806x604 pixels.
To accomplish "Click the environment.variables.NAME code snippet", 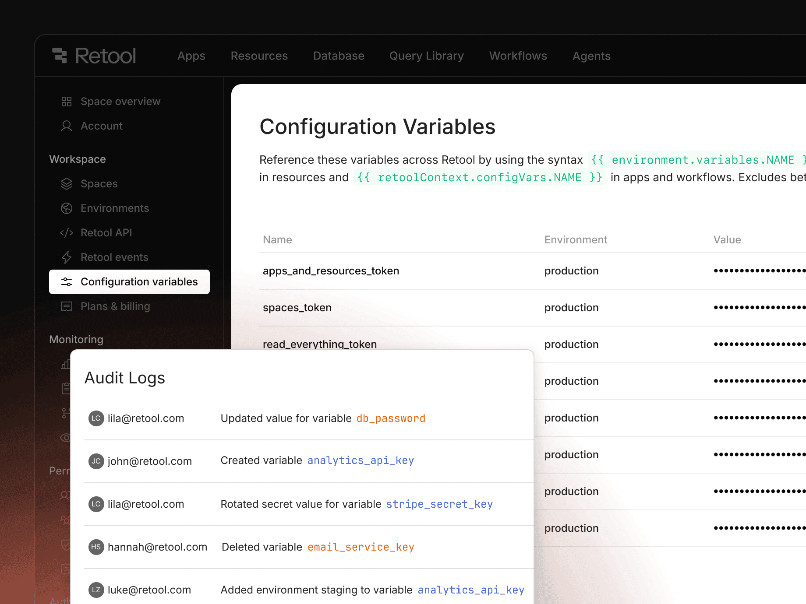I will [x=696, y=160].
